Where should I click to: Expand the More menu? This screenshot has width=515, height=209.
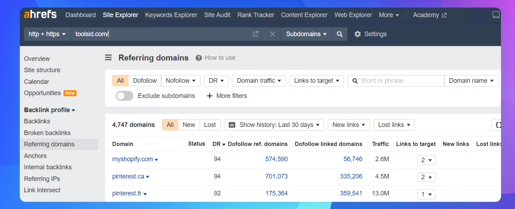389,15
